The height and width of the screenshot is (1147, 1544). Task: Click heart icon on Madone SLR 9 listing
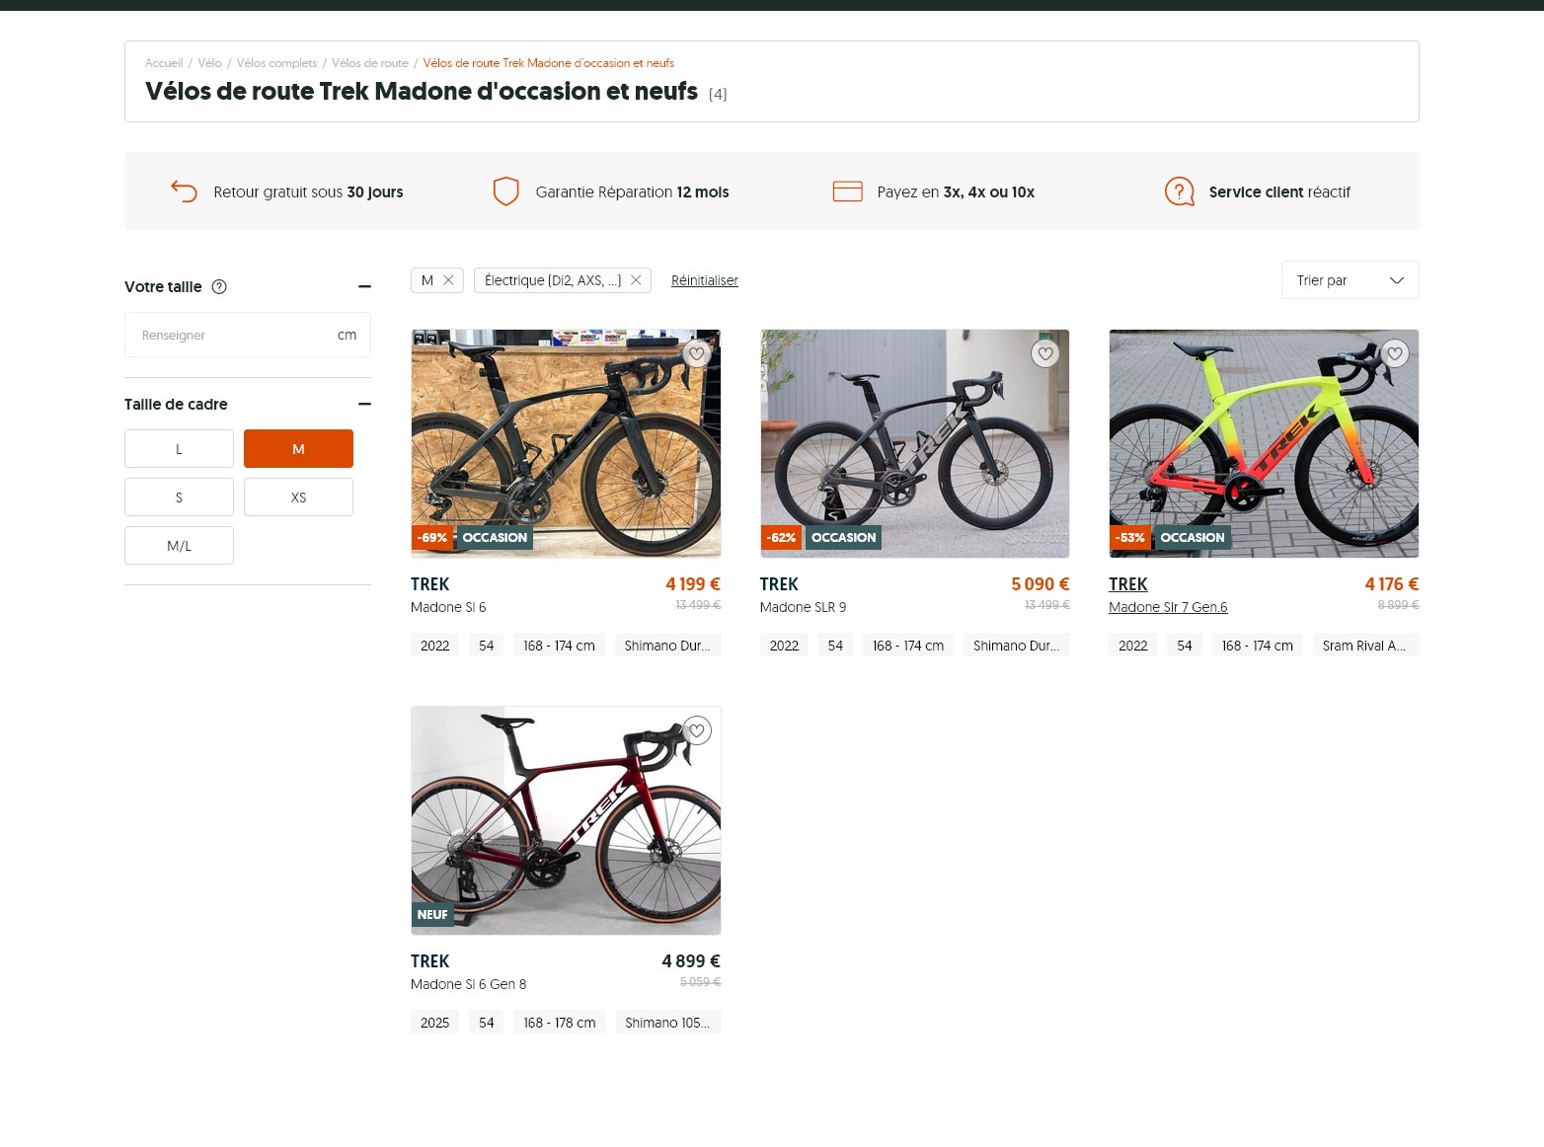tap(1045, 353)
